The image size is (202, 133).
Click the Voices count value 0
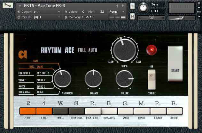(x=83, y=12)
